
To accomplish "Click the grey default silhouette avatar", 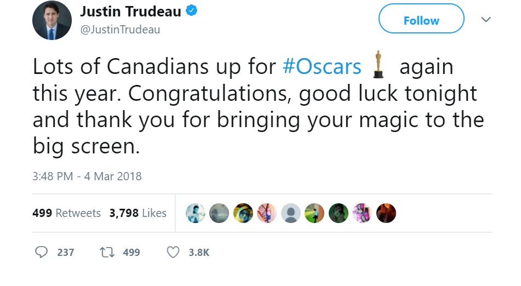I will point(291,213).
